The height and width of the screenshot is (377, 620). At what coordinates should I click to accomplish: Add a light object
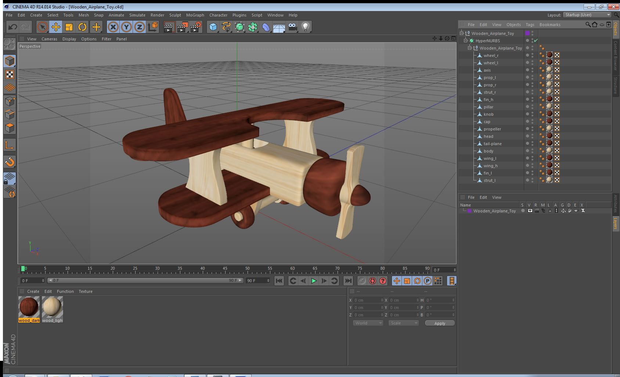pos(306,27)
